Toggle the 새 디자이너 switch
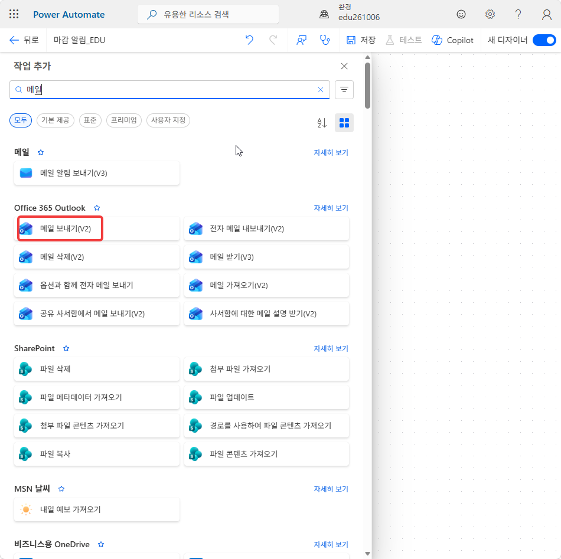 click(544, 40)
